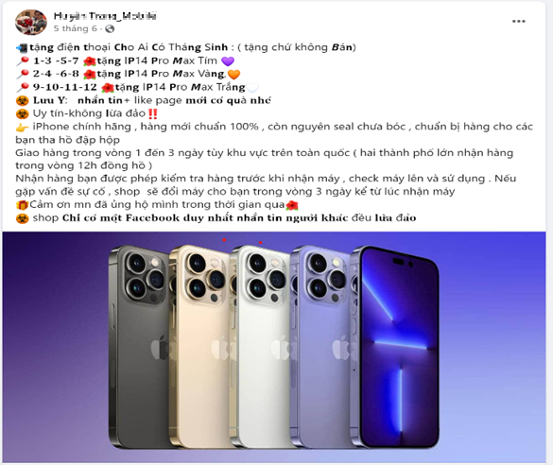Click the red pushpin beside 1-3-5-7
Image resolution: width=553 pixels, height=465 pixels.
tap(23, 61)
